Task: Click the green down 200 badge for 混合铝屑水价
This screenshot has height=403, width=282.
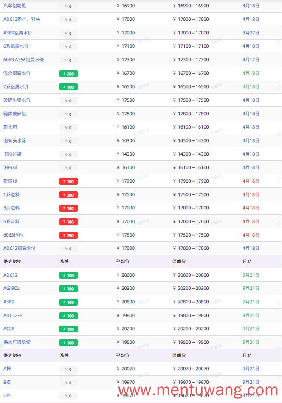Action: click(x=68, y=74)
